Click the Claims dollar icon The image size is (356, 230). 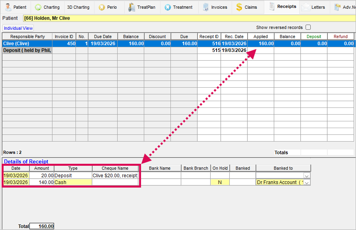click(239, 7)
